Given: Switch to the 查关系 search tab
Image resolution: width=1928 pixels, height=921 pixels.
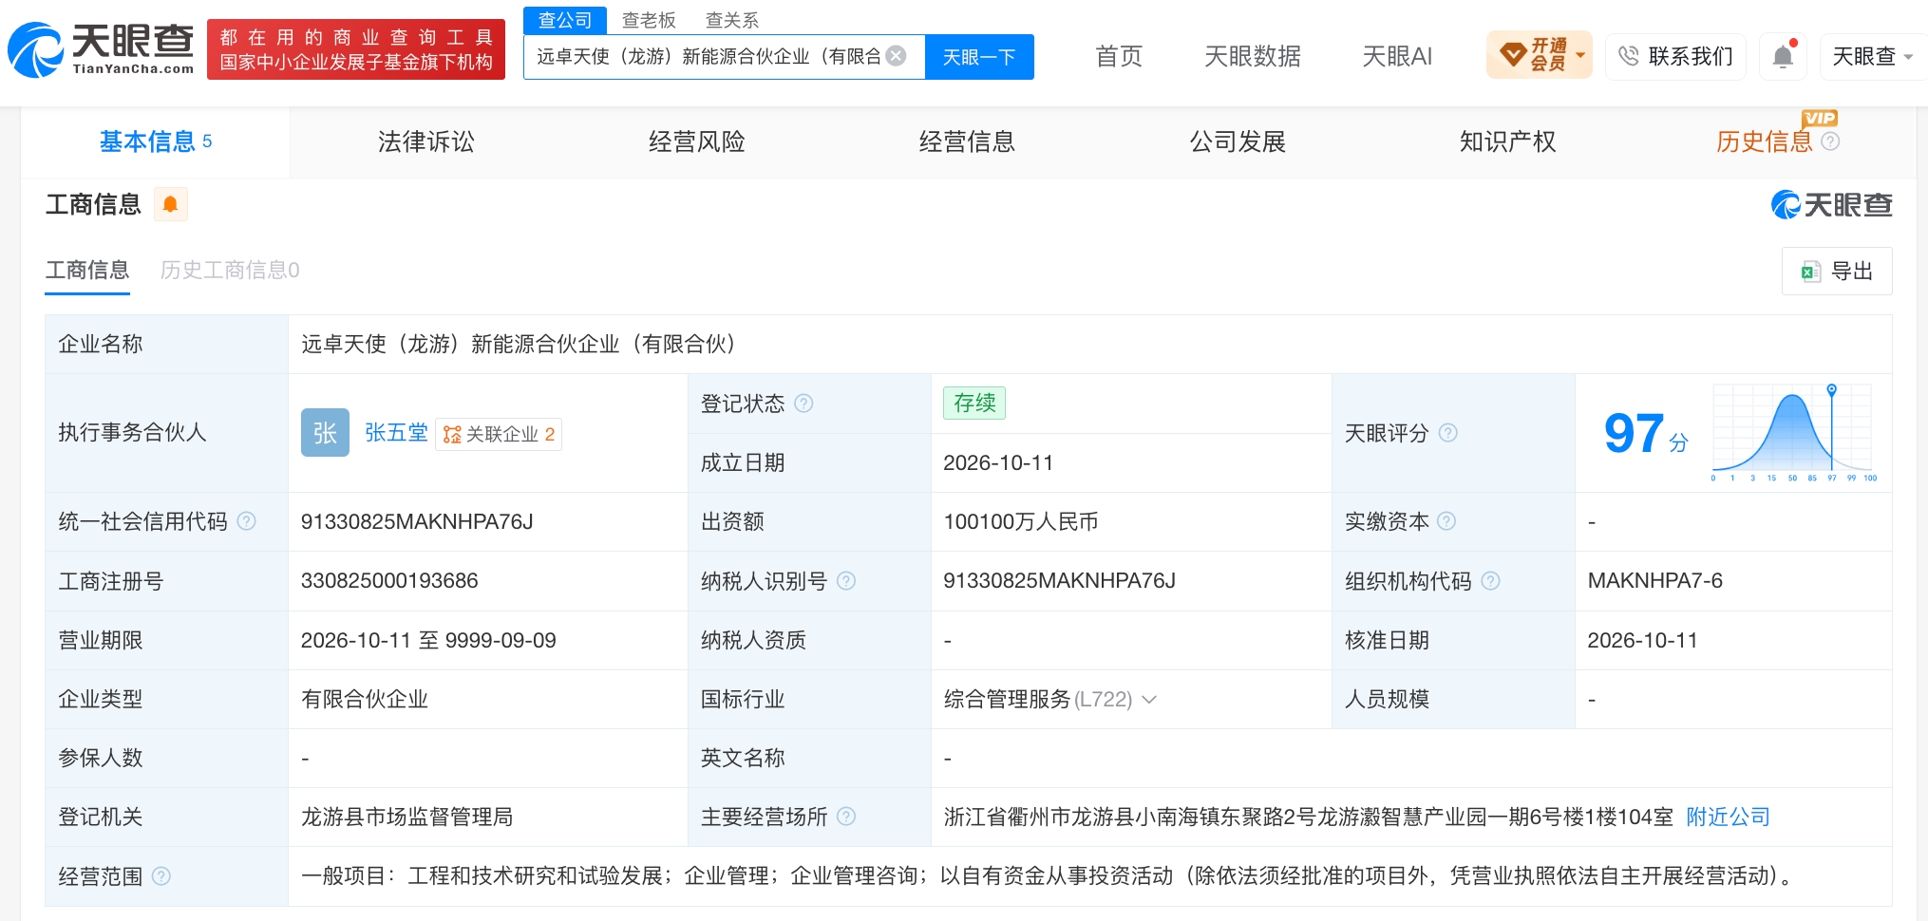Looking at the screenshot, I should point(732,20).
